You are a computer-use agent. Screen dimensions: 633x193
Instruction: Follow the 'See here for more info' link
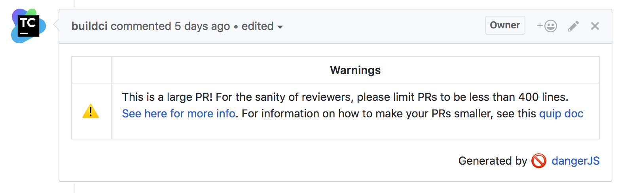[x=179, y=113]
